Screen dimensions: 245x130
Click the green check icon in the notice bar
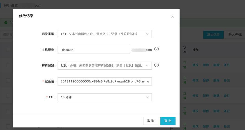[6, 23]
